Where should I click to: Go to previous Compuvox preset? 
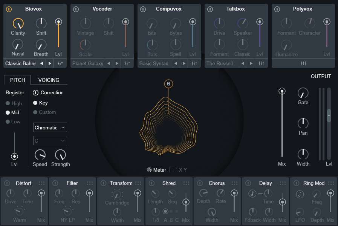point(176,63)
